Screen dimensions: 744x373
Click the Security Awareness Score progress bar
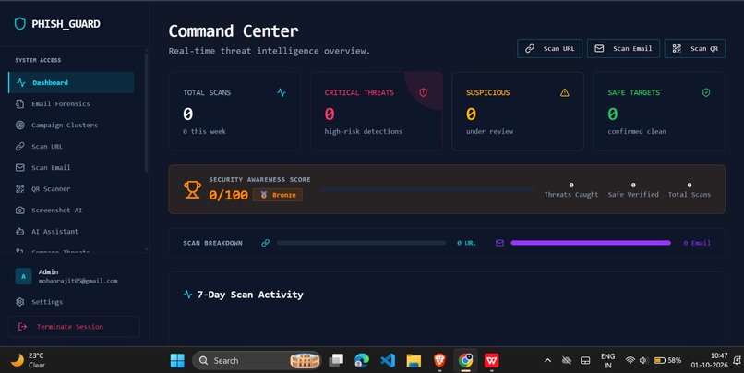(x=428, y=189)
